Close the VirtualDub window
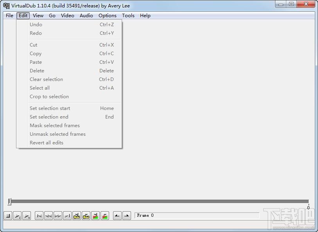This screenshot has height=232, width=318. 306,4
